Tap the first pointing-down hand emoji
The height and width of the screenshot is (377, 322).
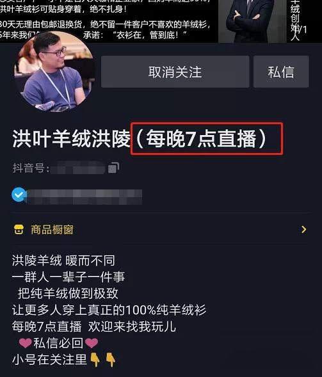coord(95,360)
